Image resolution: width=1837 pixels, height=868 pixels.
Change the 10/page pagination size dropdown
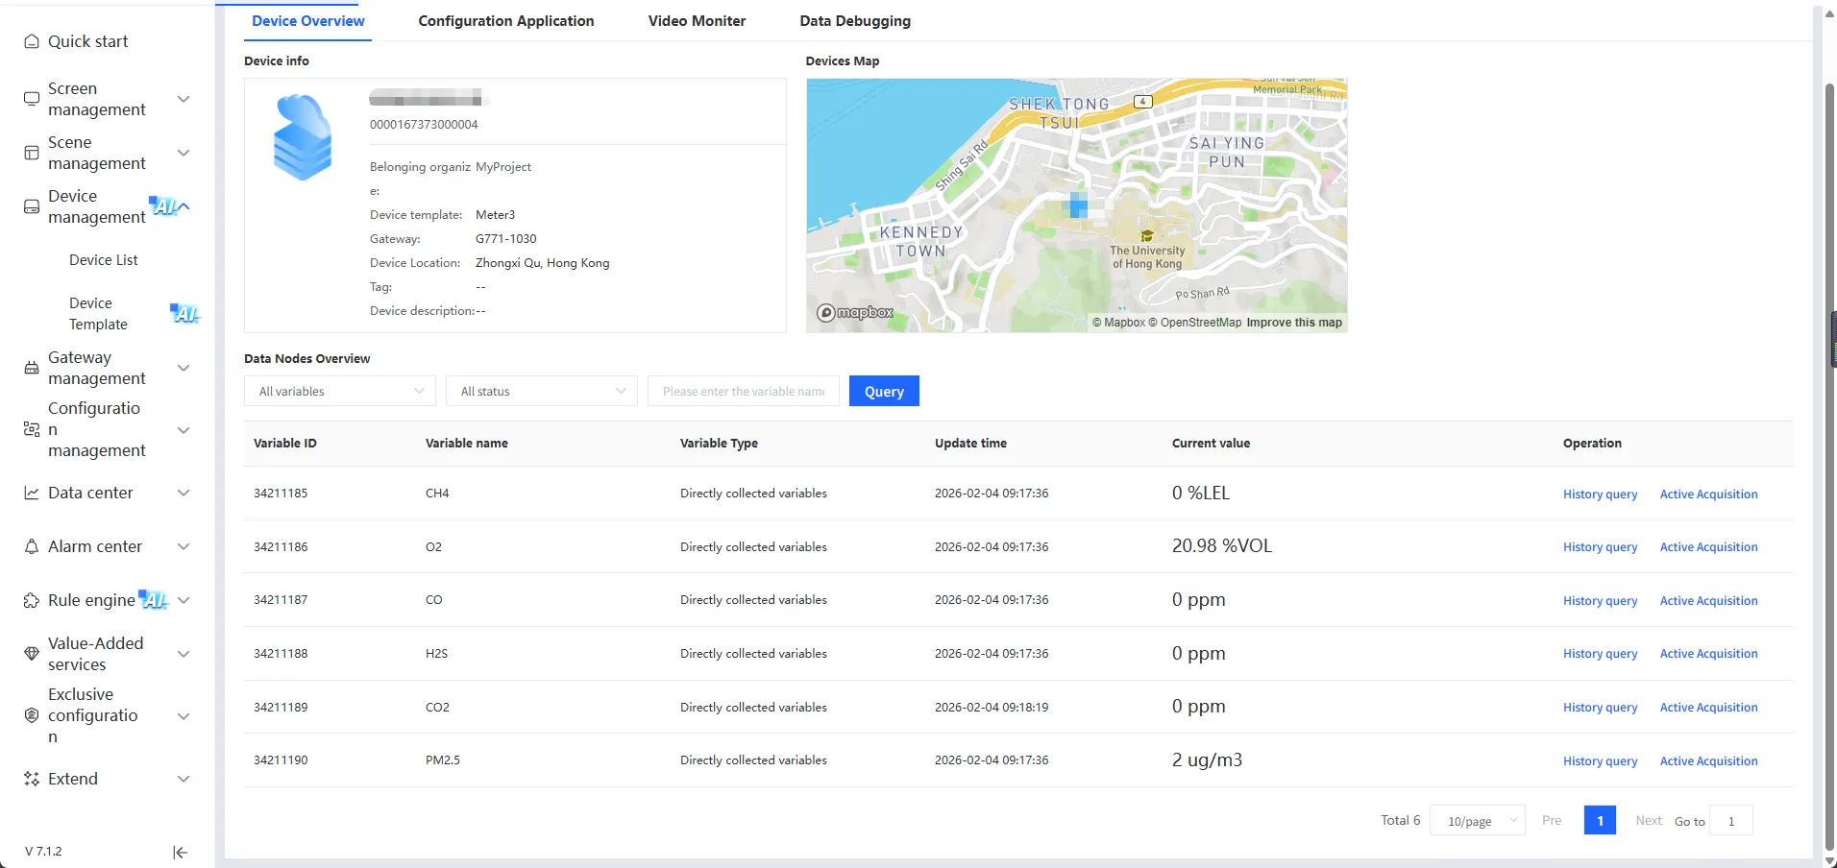1477,821
